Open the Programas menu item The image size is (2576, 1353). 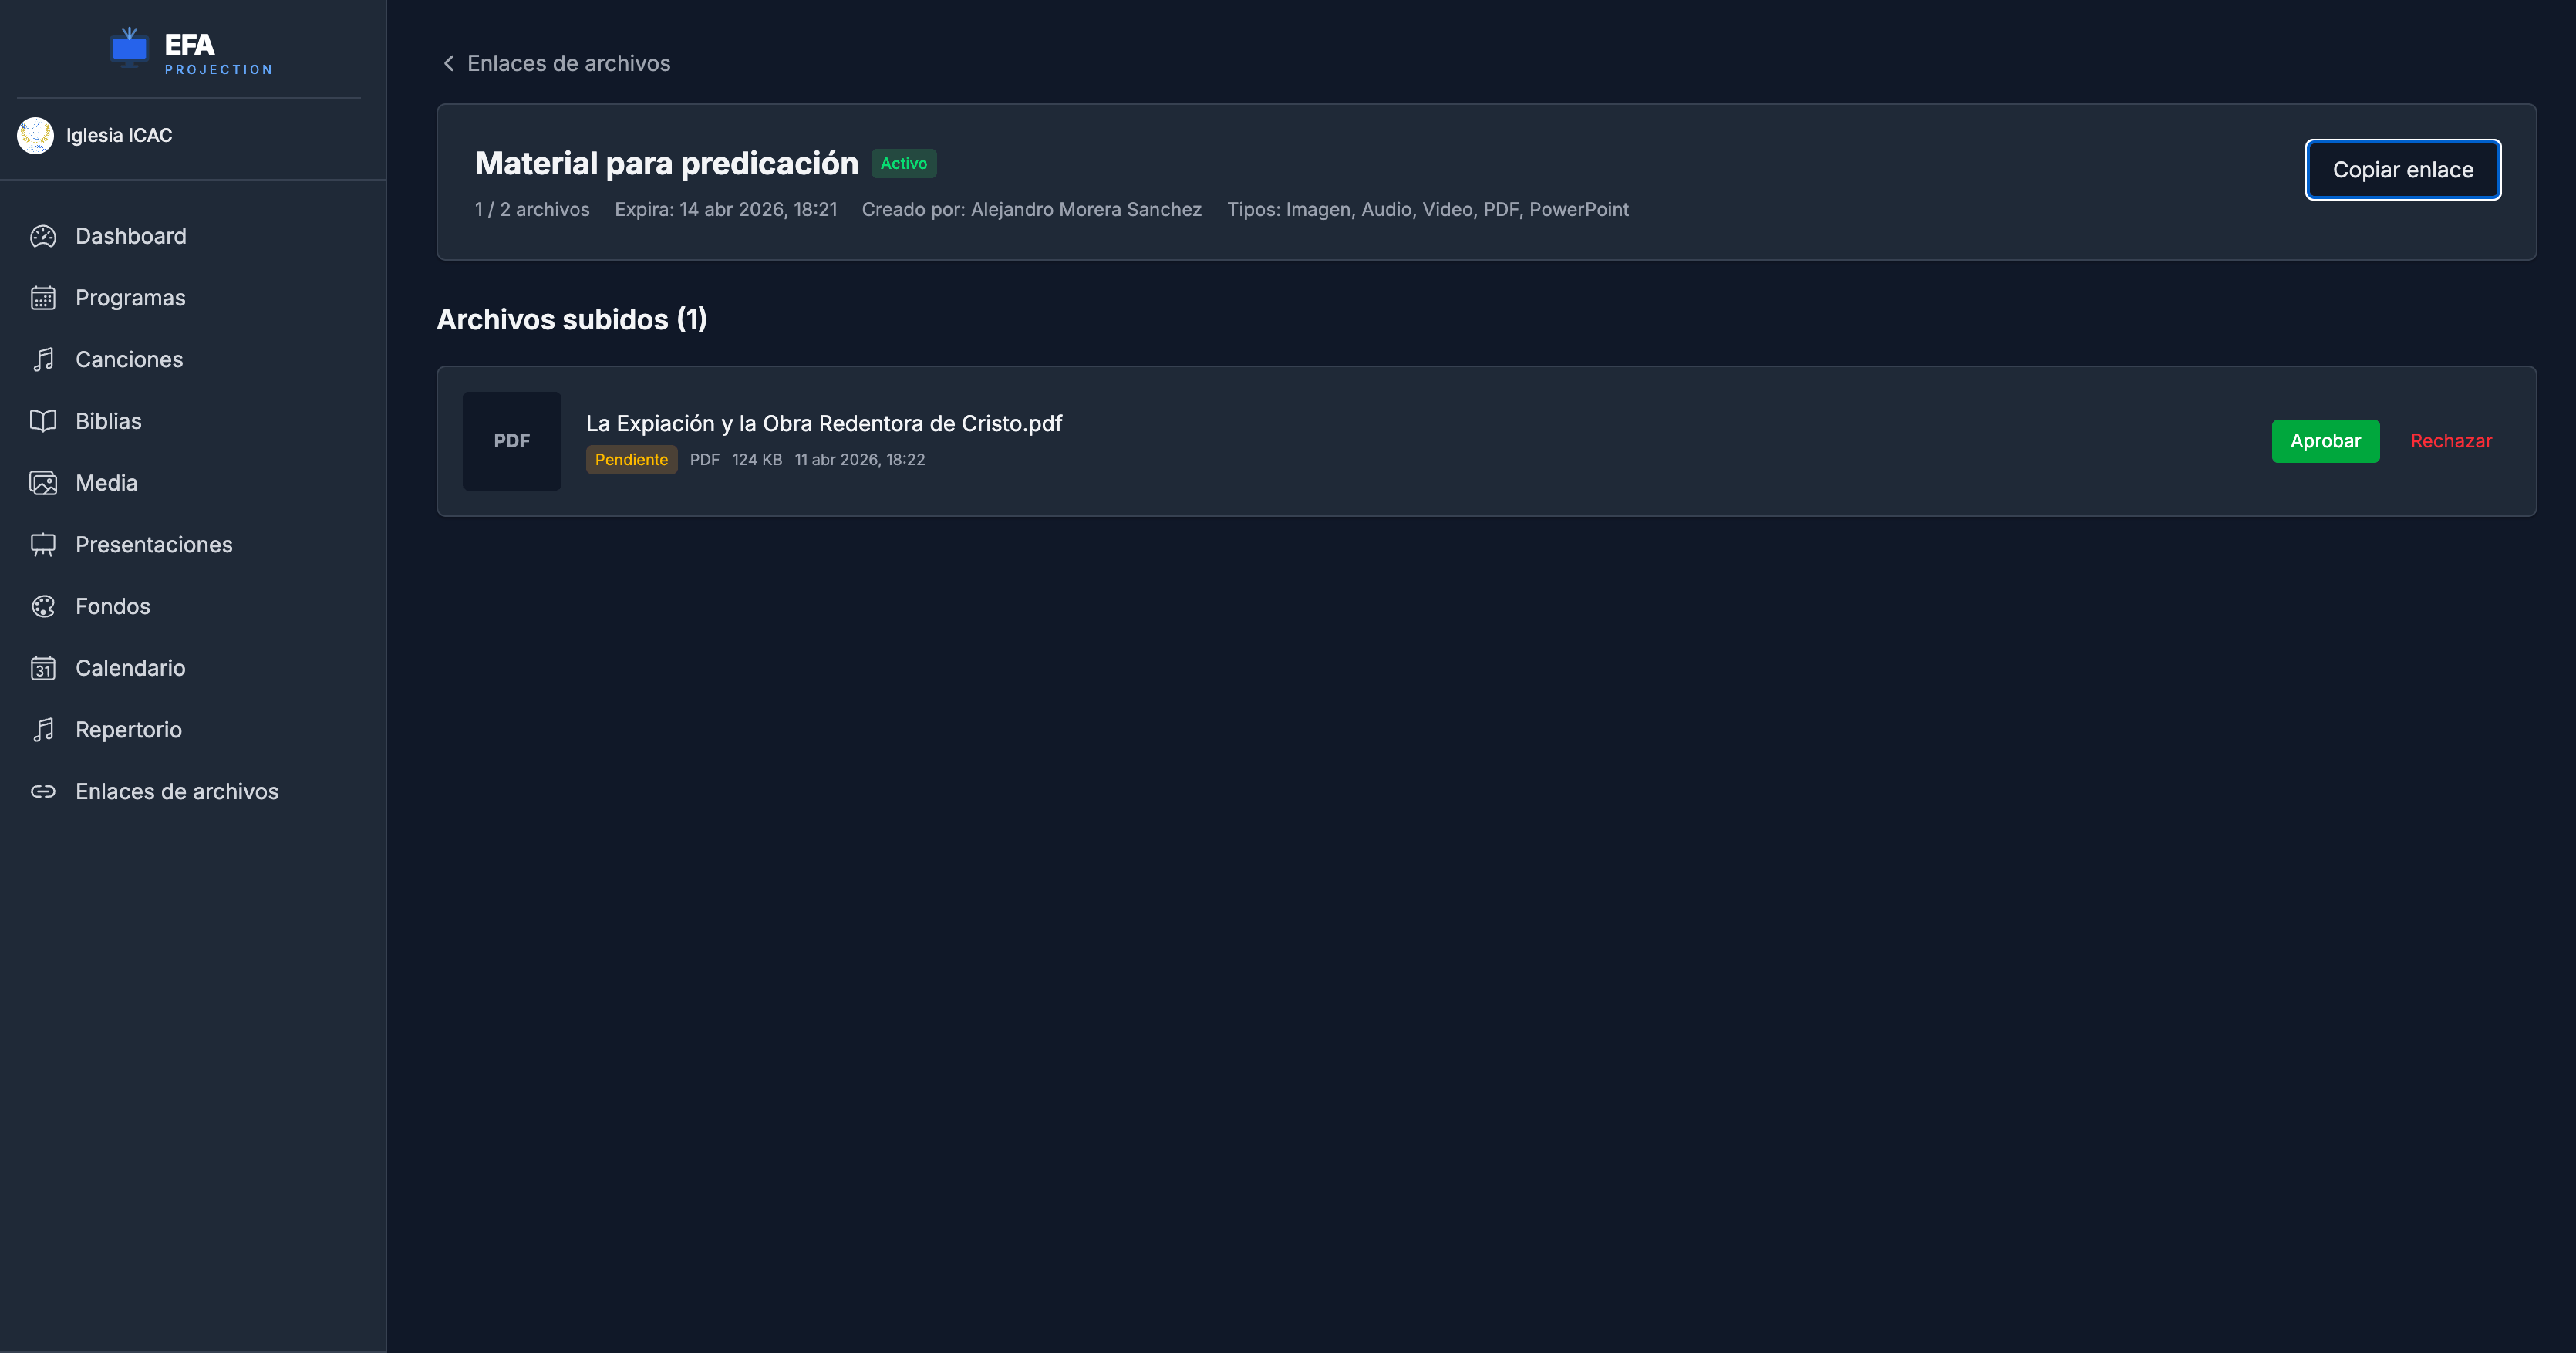pos(130,298)
